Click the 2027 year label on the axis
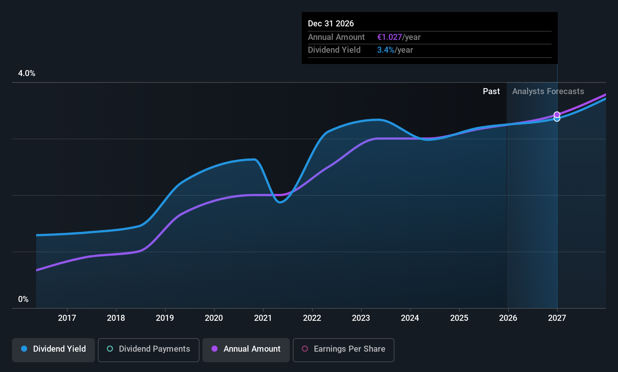 point(557,318)
